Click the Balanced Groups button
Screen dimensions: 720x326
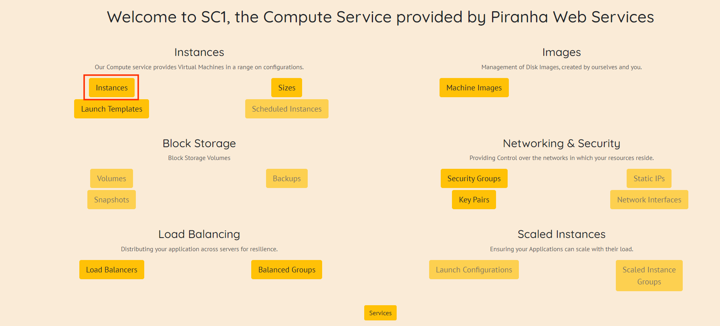click(x=286, y=270)
